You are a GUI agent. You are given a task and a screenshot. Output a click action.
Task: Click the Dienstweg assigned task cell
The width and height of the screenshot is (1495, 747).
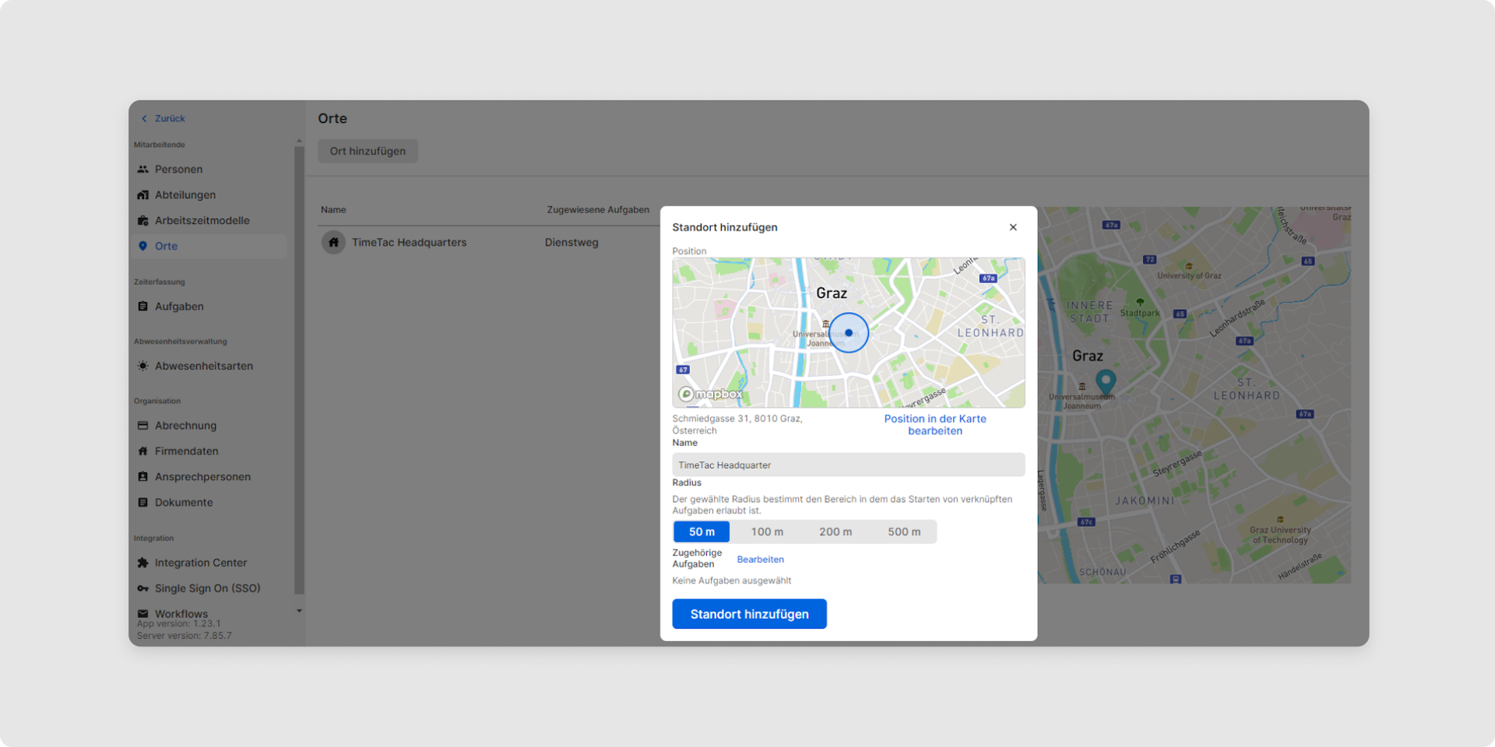(572, 242)
